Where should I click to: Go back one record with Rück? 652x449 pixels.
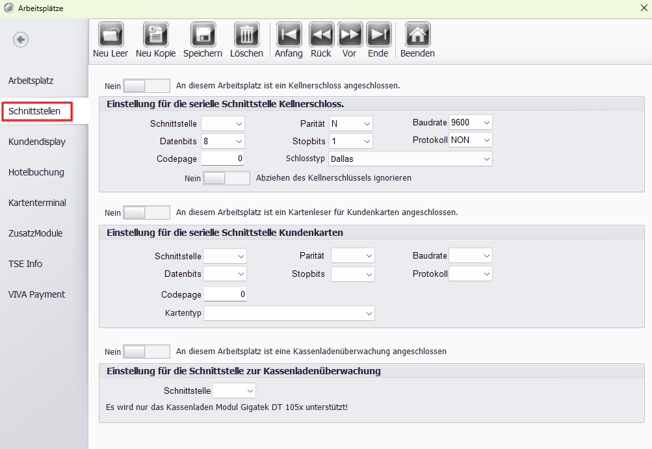(321, 34)
